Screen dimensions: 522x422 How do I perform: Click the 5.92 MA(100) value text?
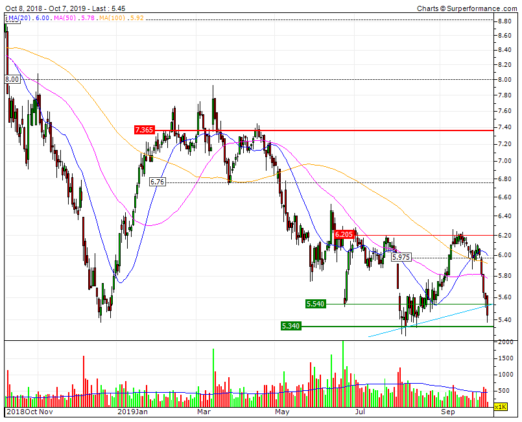point(137,18)
